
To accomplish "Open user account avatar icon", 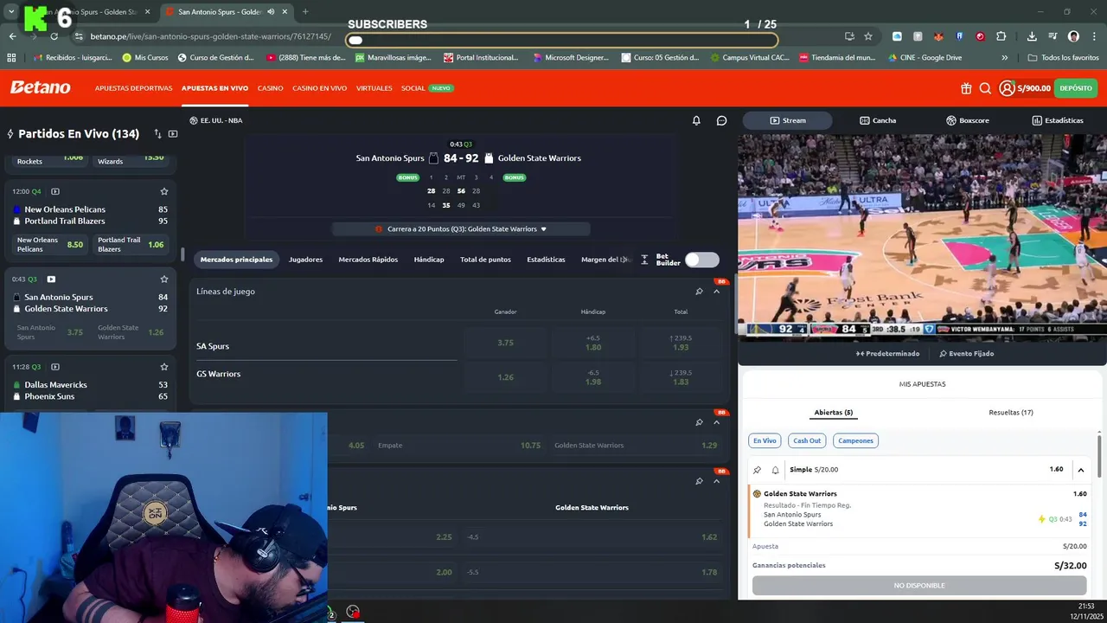I will point(1007,88).
